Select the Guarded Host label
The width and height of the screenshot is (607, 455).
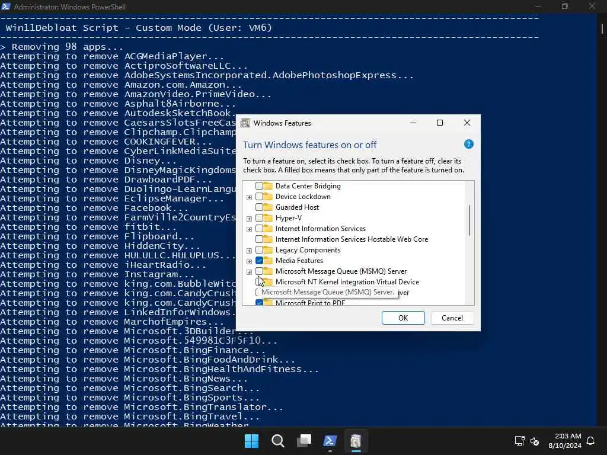coord(297,207)
